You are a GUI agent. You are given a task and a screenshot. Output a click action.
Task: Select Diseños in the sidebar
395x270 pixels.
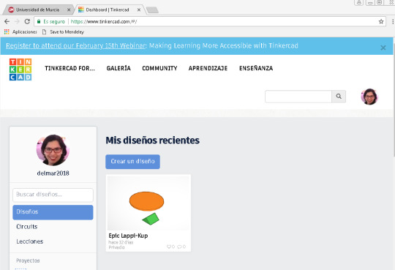point(53,212)
